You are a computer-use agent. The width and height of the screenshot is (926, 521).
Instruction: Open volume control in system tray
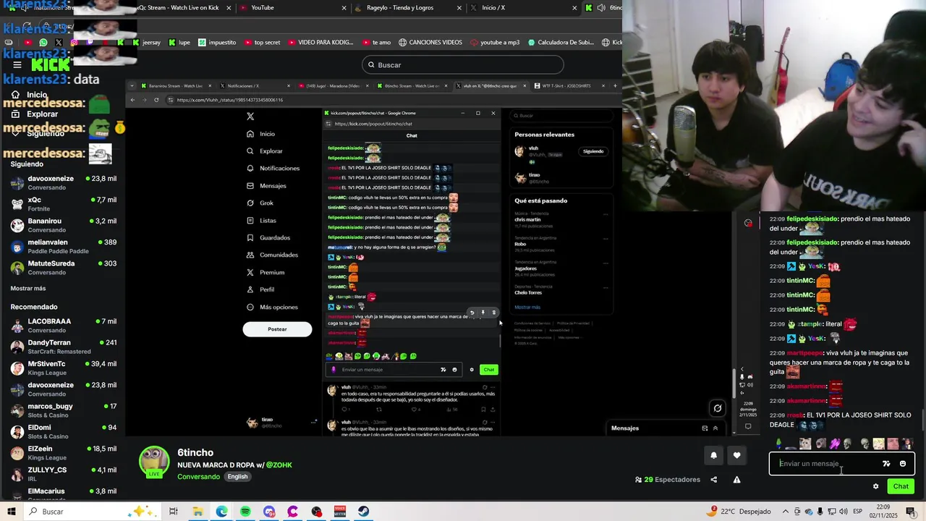pos(844,512)
